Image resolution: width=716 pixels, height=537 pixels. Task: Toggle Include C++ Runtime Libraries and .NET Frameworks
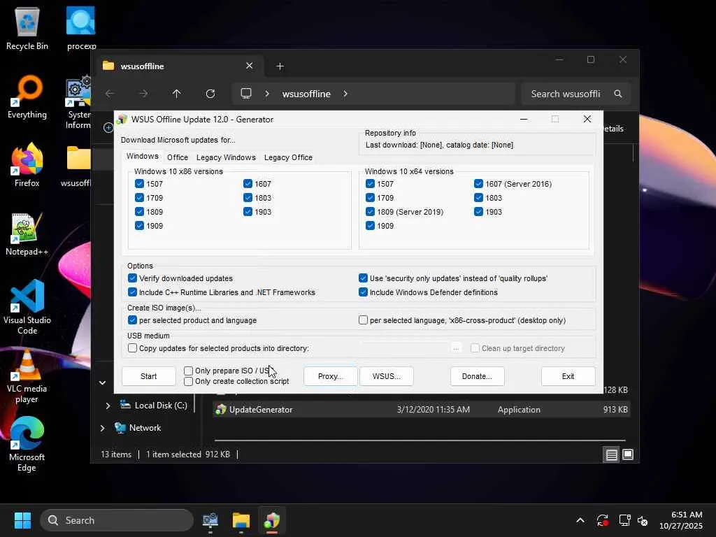click(132, 292)
